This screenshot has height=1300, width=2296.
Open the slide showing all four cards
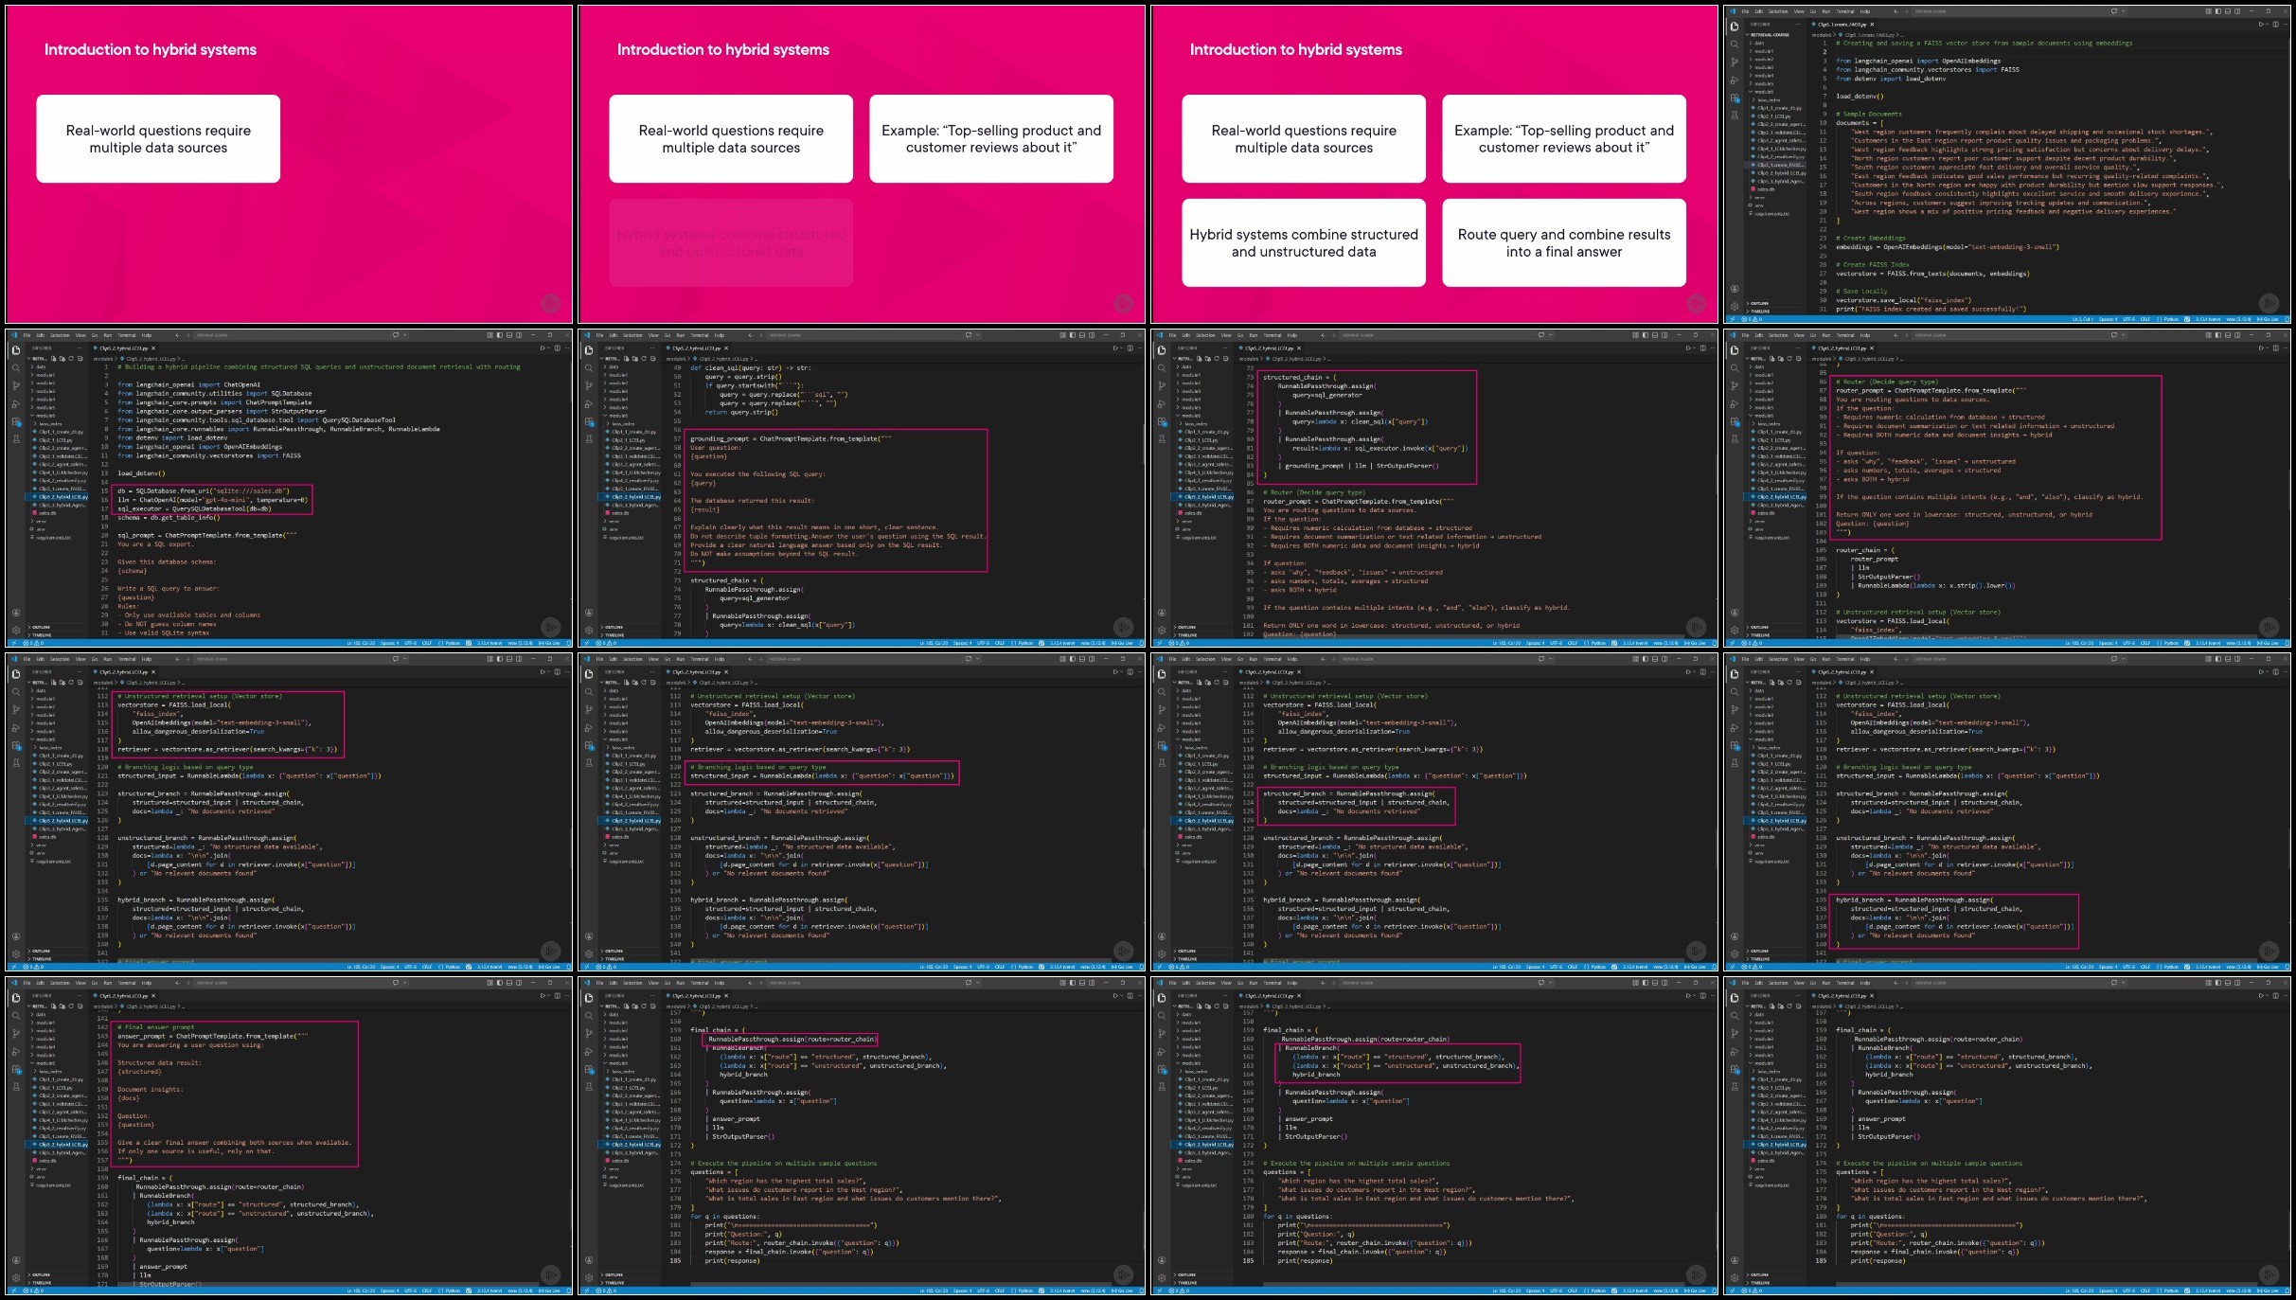[x=1434, y=165]
